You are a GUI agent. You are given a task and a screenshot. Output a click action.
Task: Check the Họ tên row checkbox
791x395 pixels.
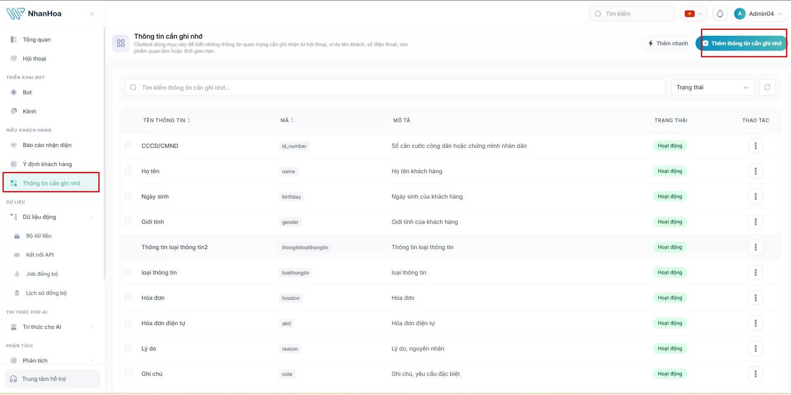point(128,171)
